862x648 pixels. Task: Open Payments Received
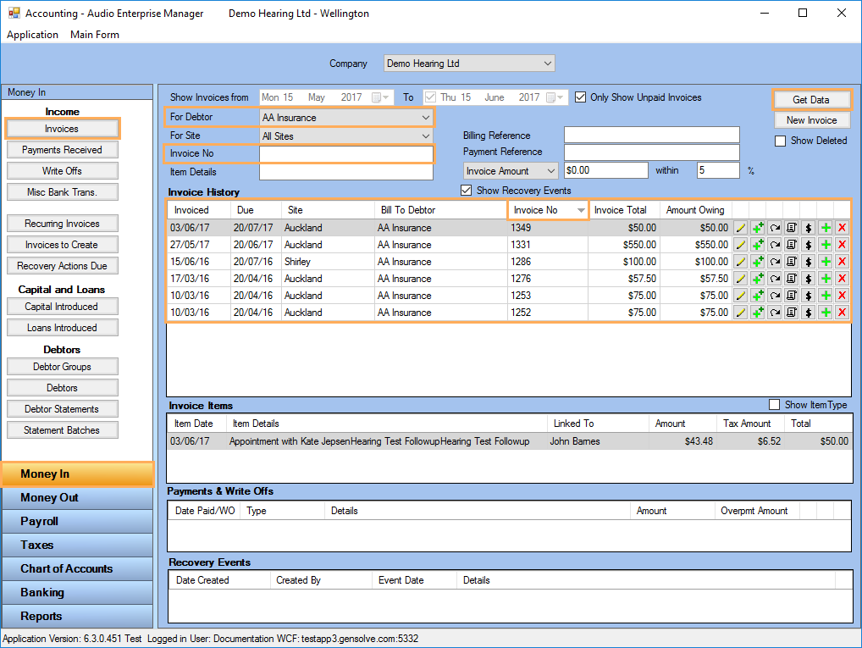[62, 150]
